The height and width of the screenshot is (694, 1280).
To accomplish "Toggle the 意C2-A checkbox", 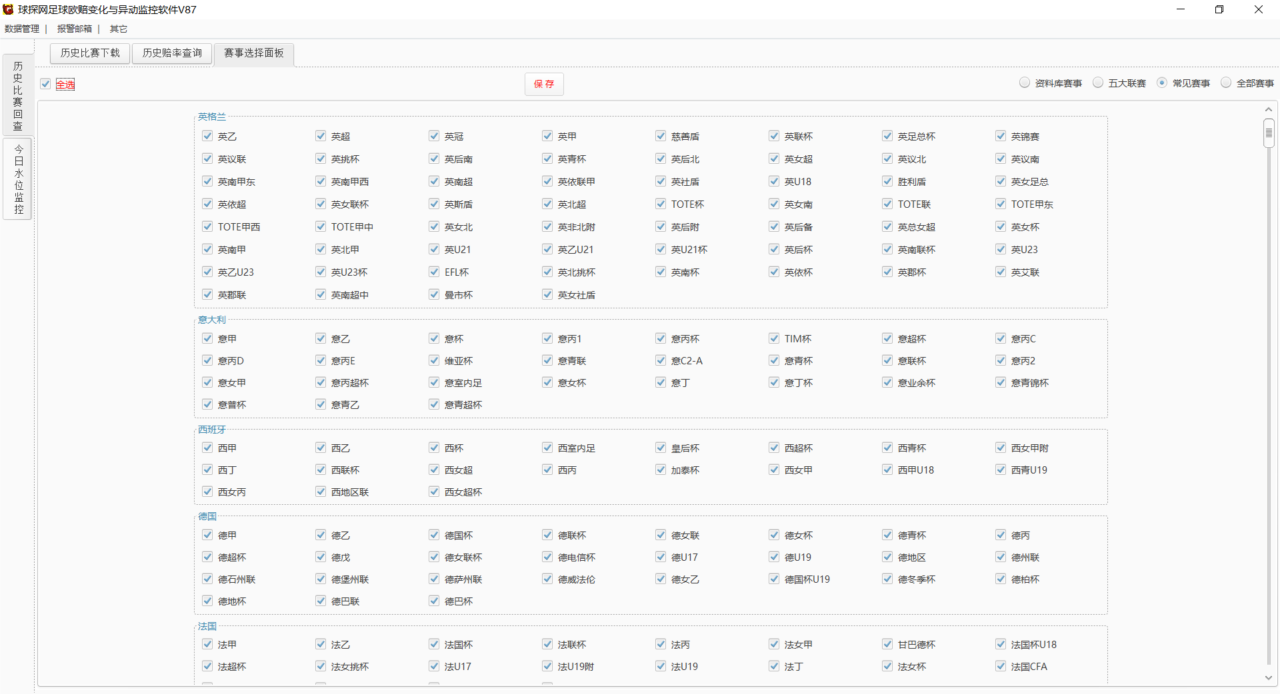I will click(661, 360).
